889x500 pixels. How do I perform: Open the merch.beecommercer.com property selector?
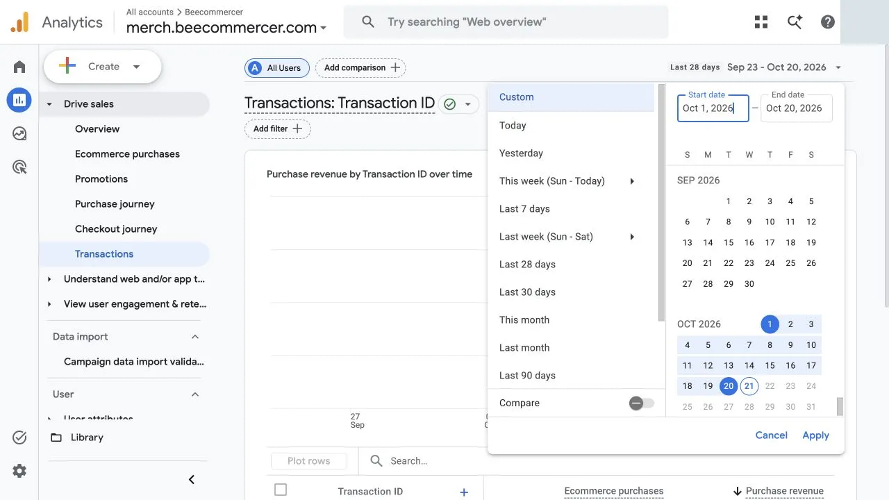point(226,28)
